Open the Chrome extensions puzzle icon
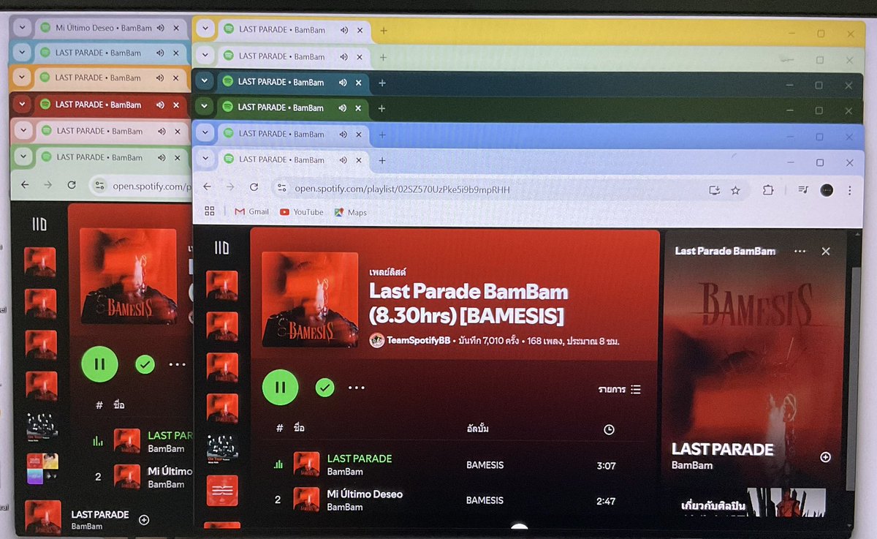Viewport: 877px width, 539px height. point(768,189)
